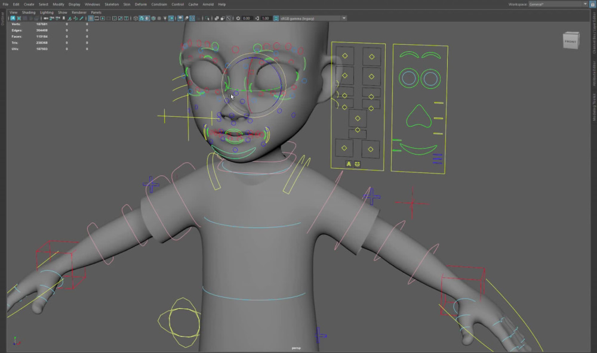
Task: Open the Skeleton menu
Action: point(112,5)
